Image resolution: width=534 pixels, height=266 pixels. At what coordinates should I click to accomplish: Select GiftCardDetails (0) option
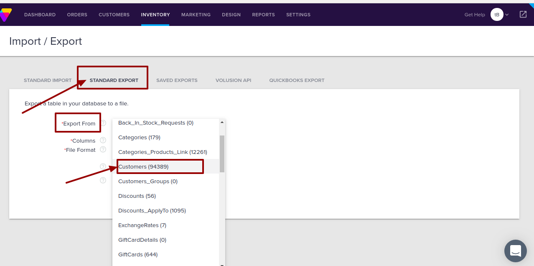click(166, 240)
